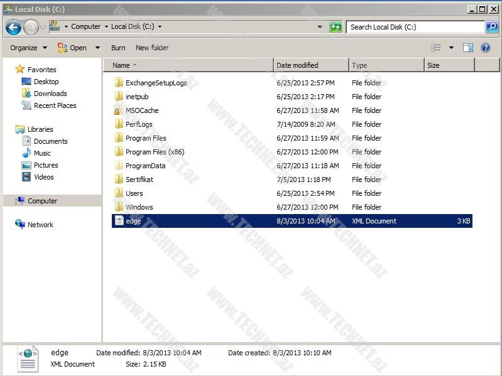
Task: Click the ExchangeSetupLogs folder icon
Action: (x=119, y=82)
